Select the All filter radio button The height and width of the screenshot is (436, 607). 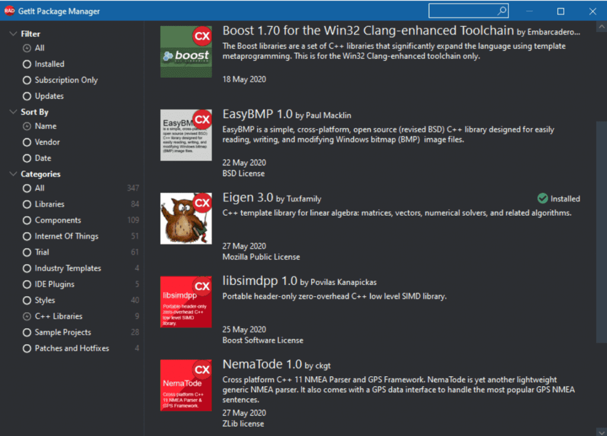(27, 49)
